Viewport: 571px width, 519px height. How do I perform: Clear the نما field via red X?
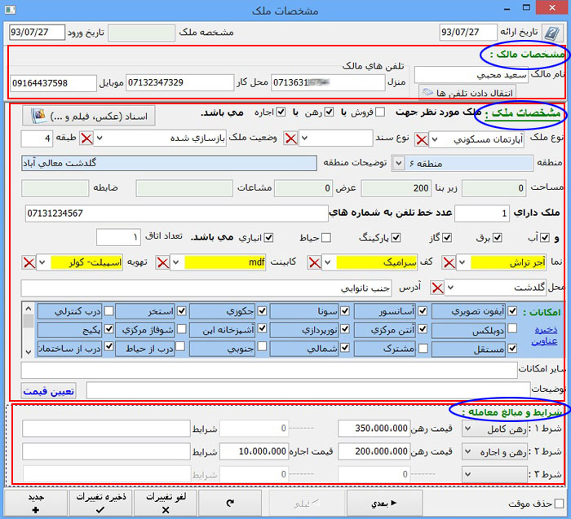click(449, 262)
